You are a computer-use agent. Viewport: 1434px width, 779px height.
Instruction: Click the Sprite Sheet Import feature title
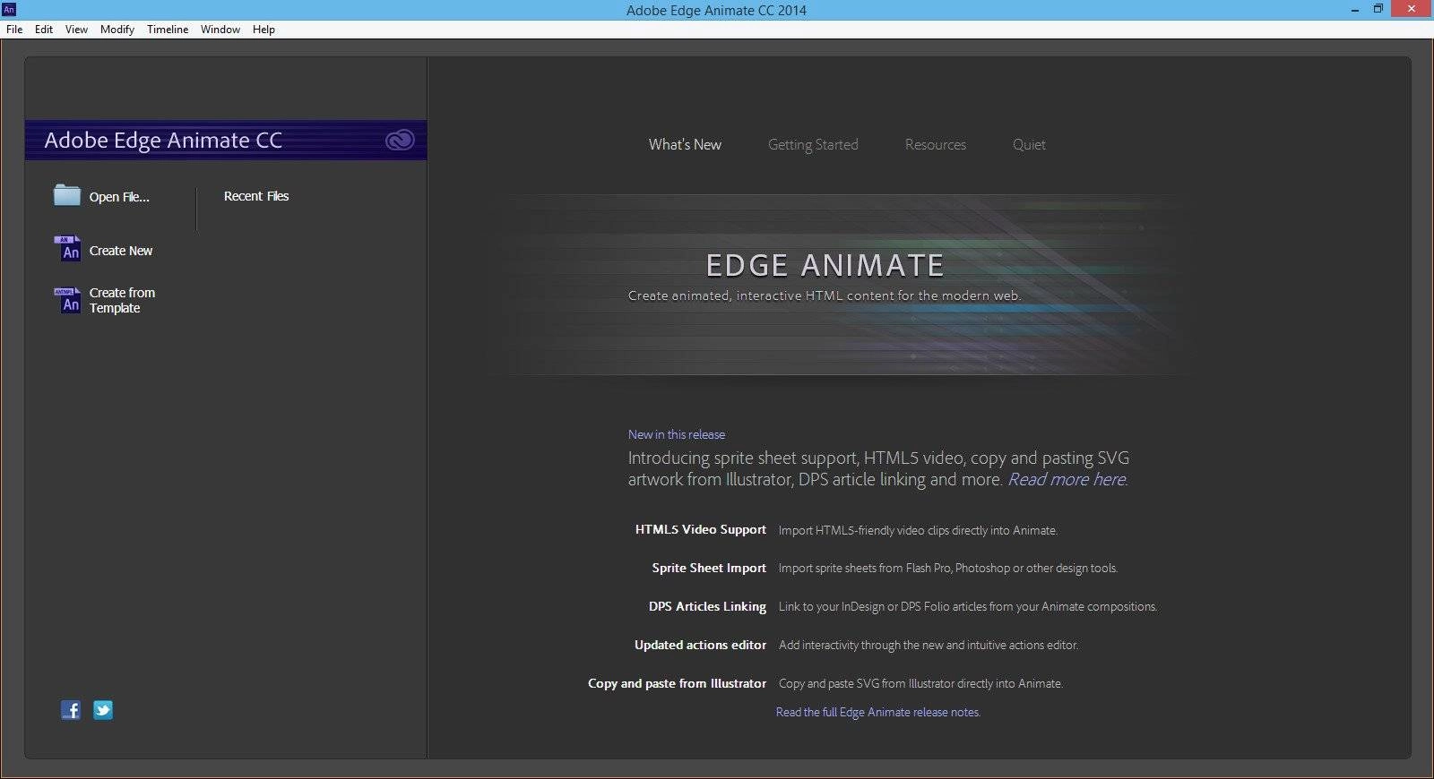coord(709,568)
